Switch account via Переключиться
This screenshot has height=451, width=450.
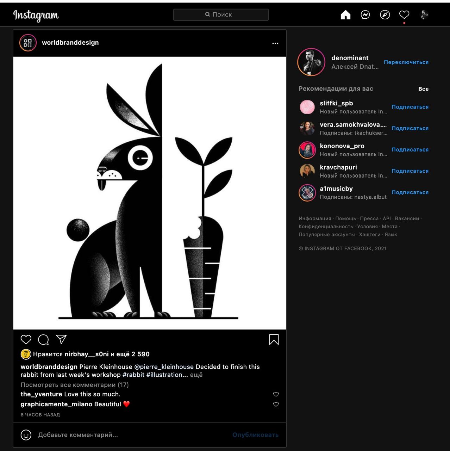coord(406,62)
